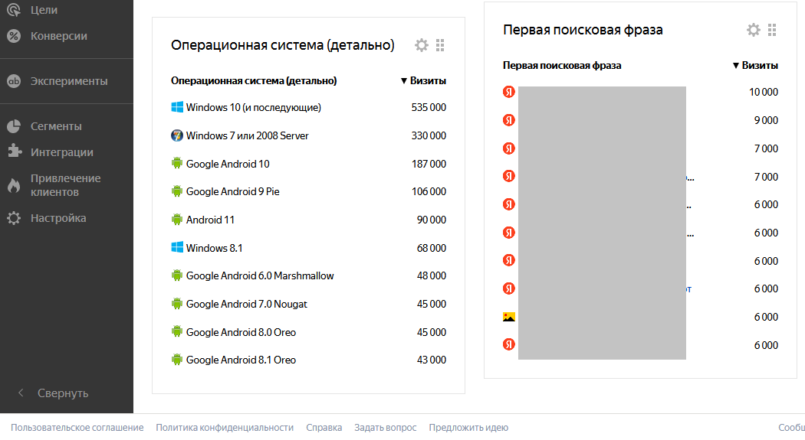Open settings gear of Первая поисковая фраза widget

point(753,30)
